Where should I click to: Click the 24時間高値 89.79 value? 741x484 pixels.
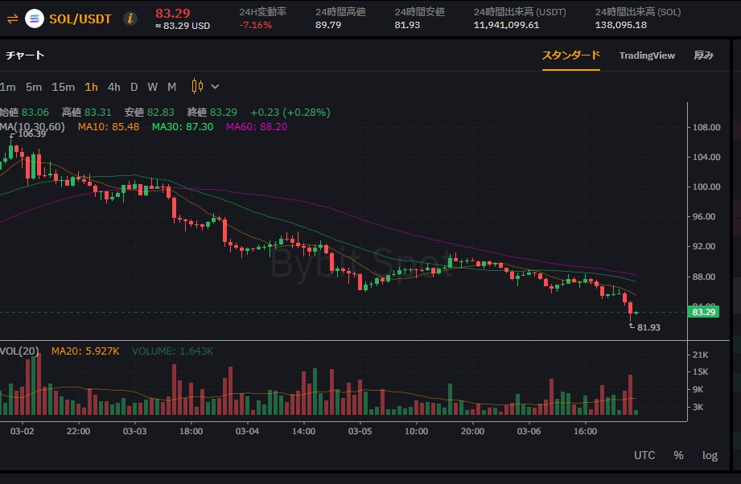tap(328, 25)
